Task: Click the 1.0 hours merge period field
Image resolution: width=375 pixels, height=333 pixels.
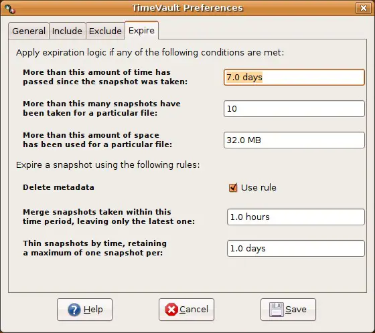Action: [x=296, y=217]
